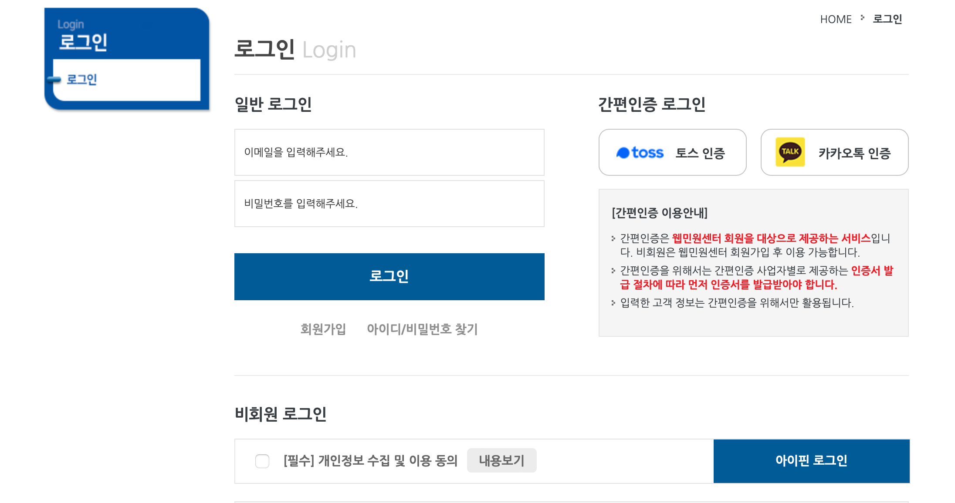
Task: Open the 회원가입 sign-up link
Action: point(323,329)
